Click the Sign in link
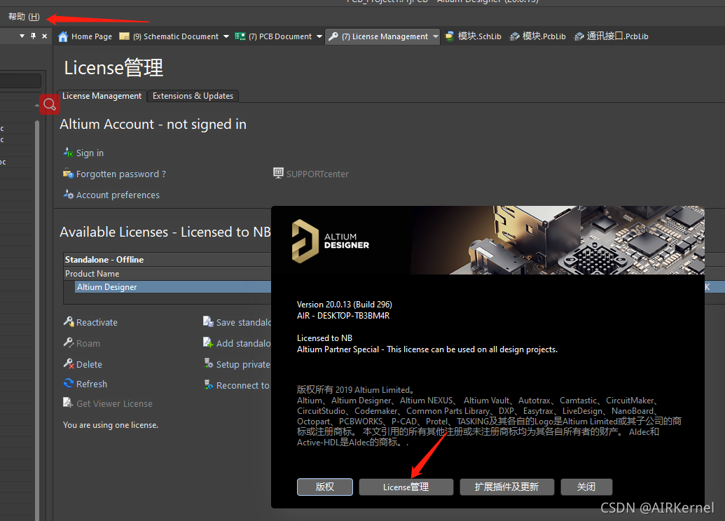Image resolution: width=725 pixels, height=521 pixels. tap(90, 153)
